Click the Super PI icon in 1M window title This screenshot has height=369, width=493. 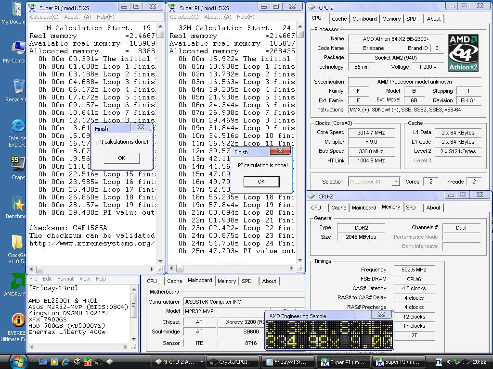pos(32,8)
